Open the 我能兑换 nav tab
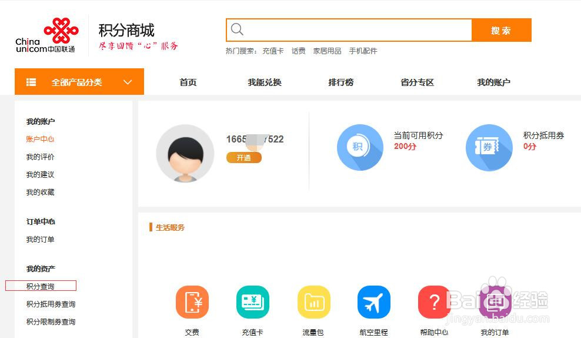Viewport: 581px width, 338px height. [x=265, y=82]
